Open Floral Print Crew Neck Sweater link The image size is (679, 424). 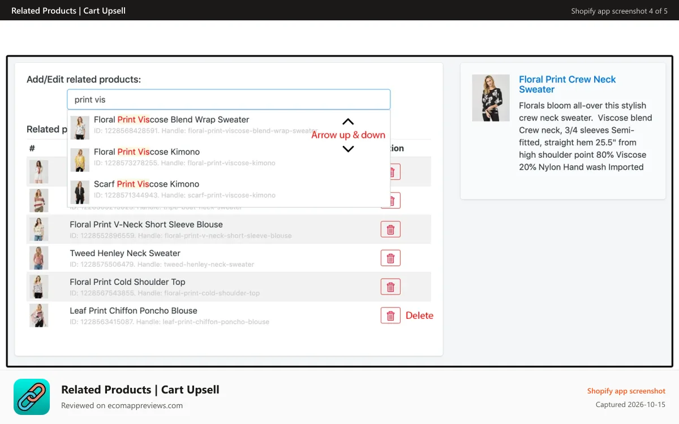(567, 84)
